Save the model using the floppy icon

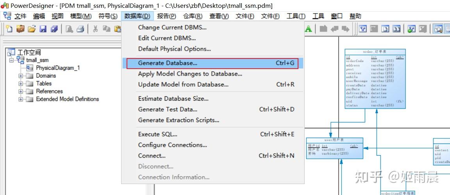tap(43, 29)
